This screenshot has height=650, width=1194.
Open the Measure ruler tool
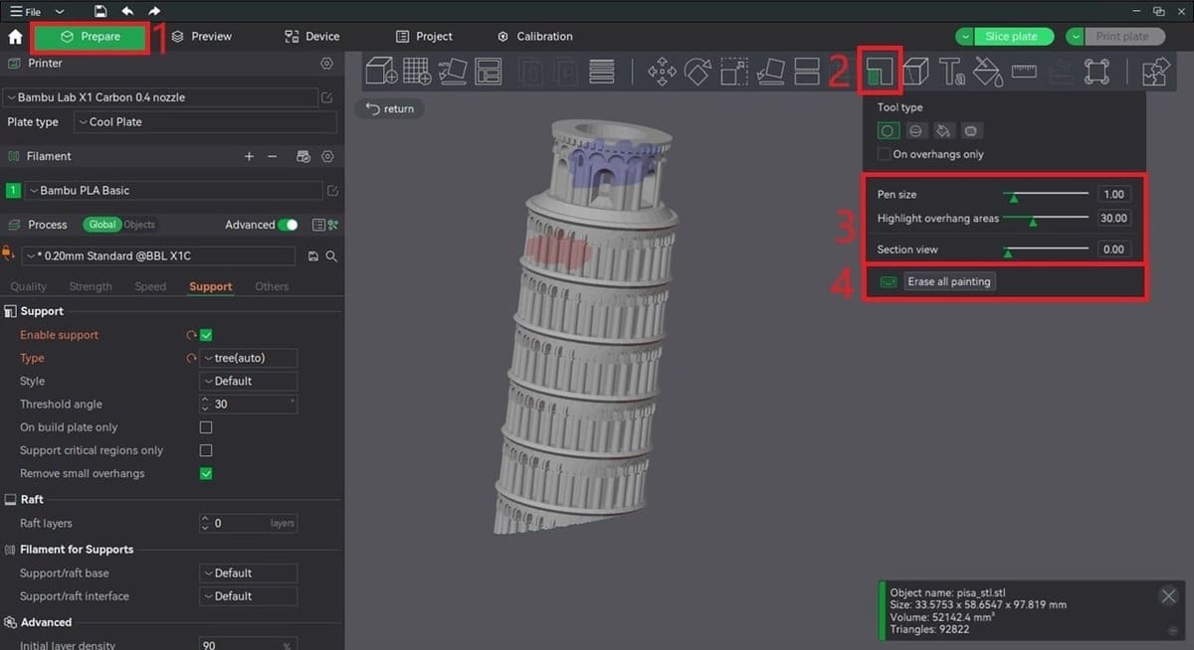1025,72
